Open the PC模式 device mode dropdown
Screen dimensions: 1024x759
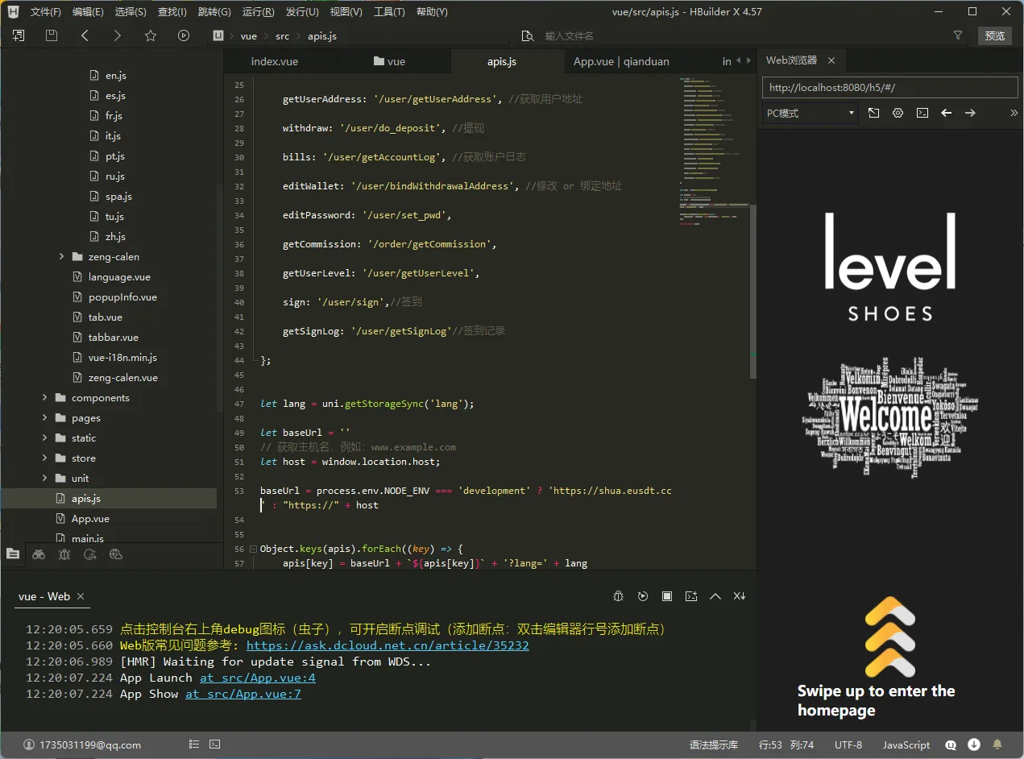coord(810,113)
